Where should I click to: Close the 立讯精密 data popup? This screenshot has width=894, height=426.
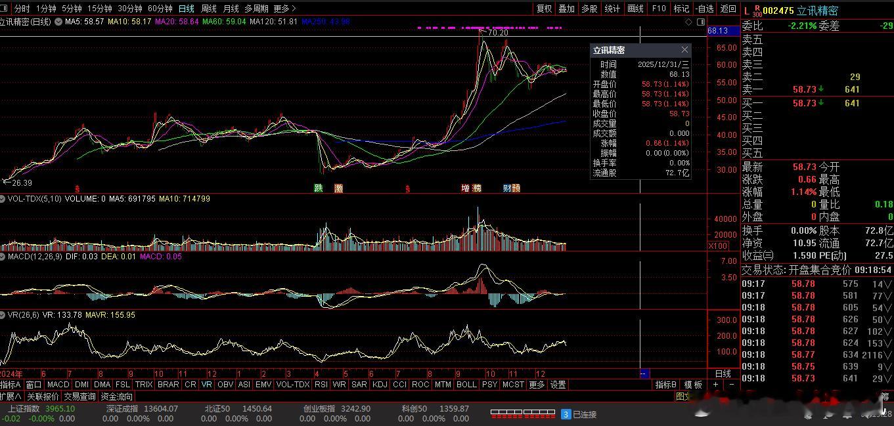(x=684, y=50)
